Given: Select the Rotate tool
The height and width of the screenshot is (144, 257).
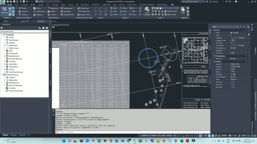Looking at the screenshot, I should click(123, 8).
